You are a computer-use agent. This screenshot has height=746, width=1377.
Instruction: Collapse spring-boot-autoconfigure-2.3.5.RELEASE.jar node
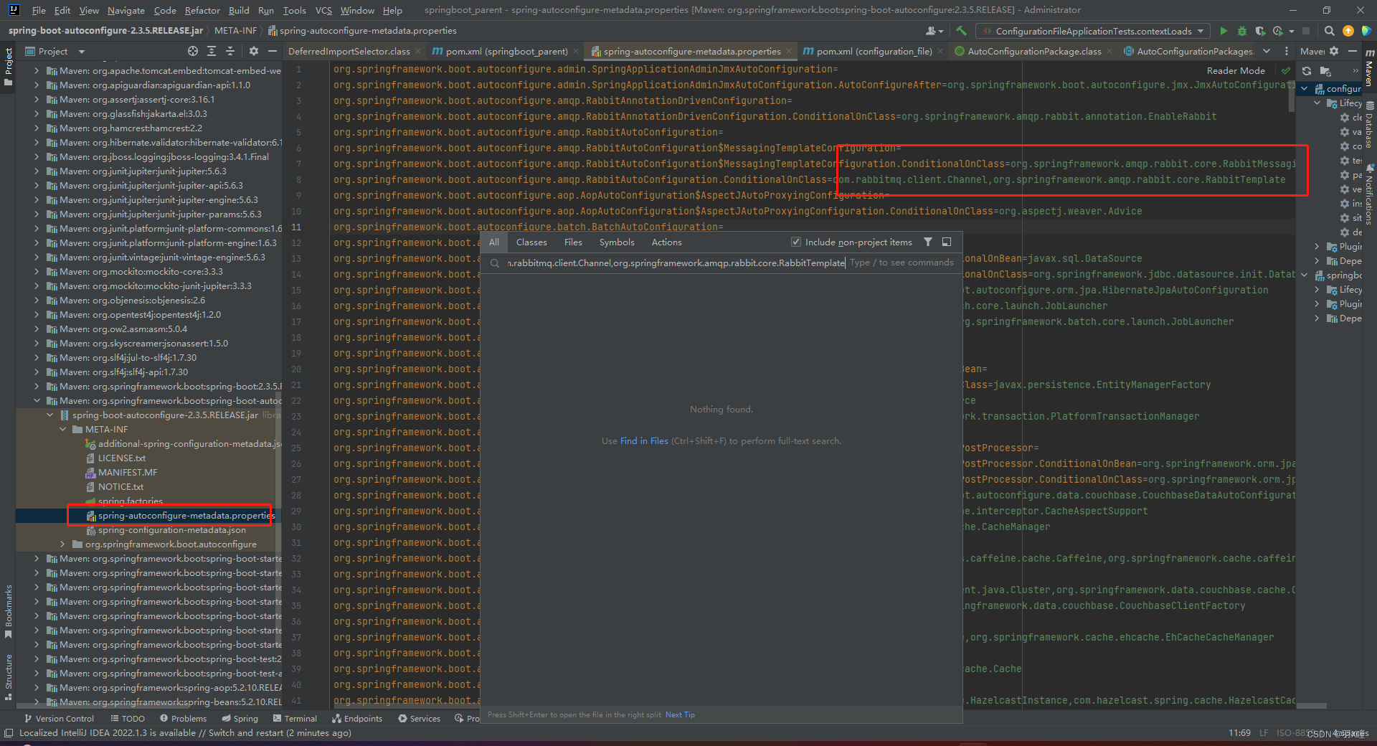point(50,415)
